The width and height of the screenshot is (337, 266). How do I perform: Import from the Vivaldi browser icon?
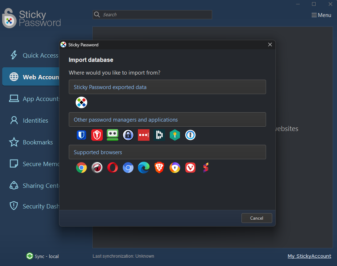click(x=190, y=168)
